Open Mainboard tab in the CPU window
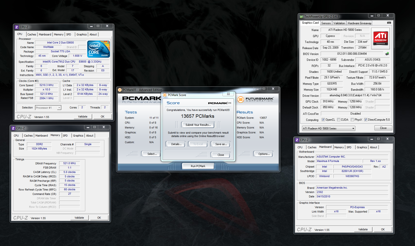Viewport: 415px width, 246px height. click(45, 35)
